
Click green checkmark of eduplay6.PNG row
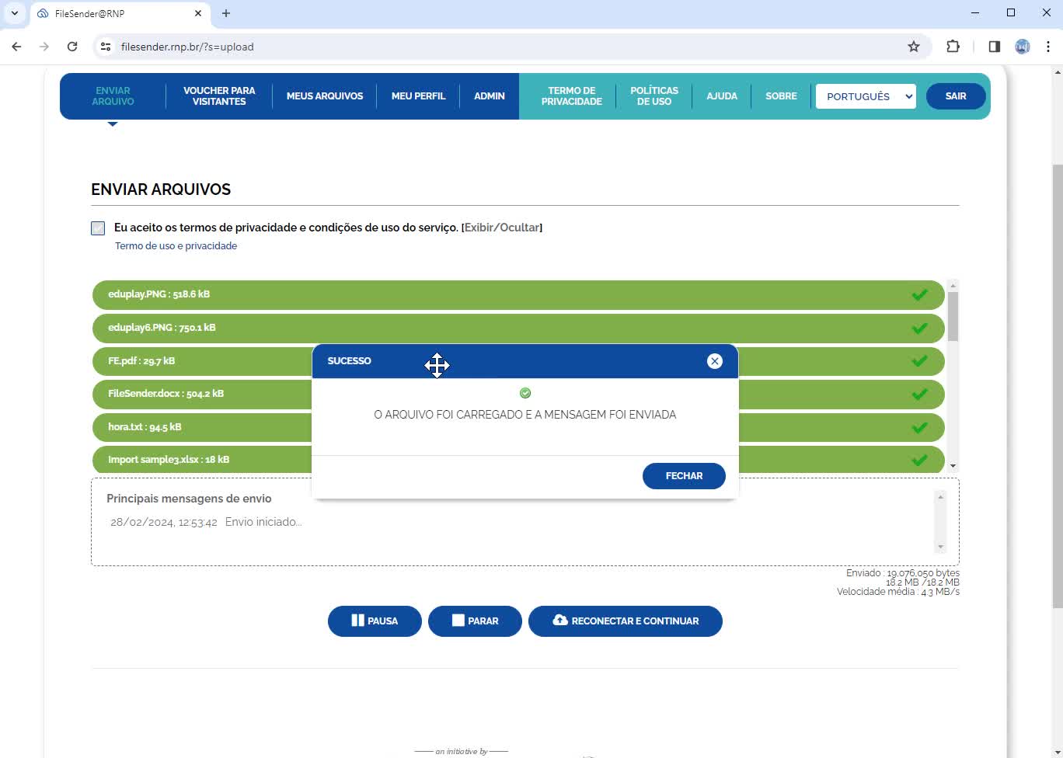pos(919,328)
